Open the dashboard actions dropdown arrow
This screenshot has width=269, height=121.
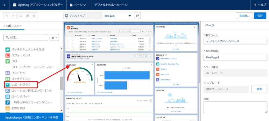150,56
